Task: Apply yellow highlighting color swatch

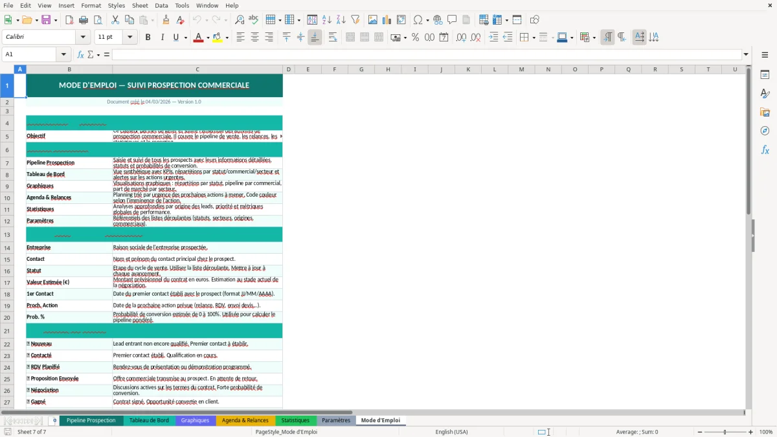Action: point(218,38)
